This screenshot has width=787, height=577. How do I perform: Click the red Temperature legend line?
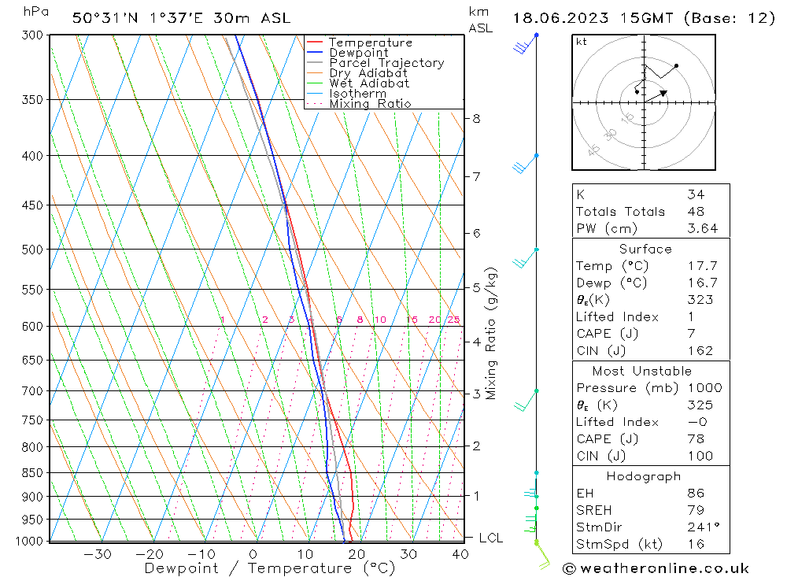[315, 43]
